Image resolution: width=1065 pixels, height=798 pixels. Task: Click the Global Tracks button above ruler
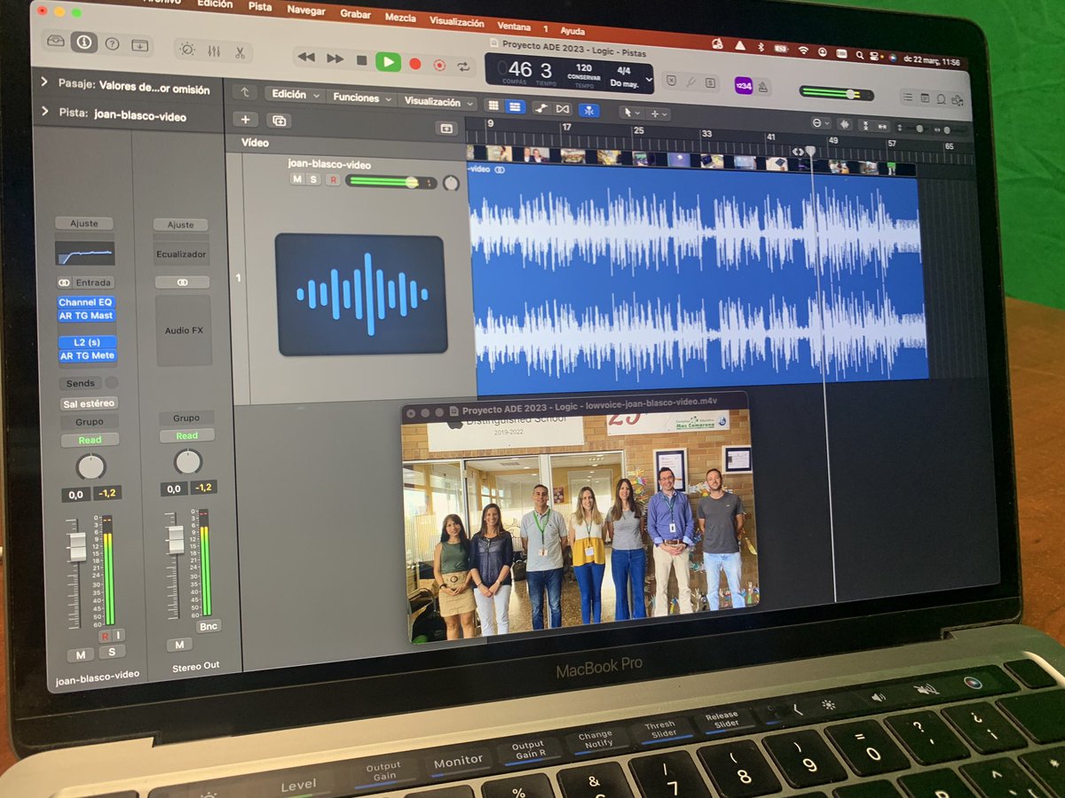pyautogui.click(x=447, y=129)
